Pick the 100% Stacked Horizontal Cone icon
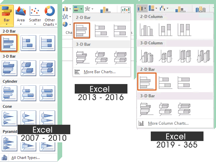Screen dimensions: 216x162 [x=47, y=118]
